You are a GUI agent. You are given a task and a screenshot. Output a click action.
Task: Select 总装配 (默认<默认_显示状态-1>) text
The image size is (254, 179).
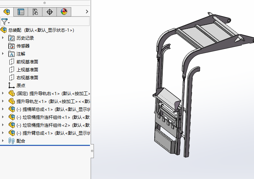[x=41, y=30]
